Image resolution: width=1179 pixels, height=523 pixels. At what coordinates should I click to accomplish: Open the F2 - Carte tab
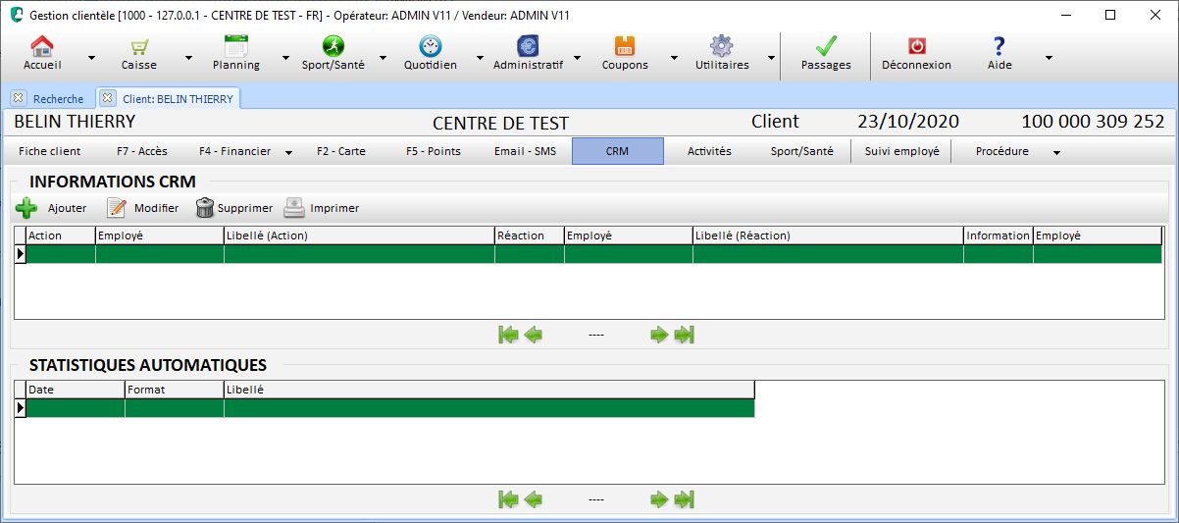[340, 151]
